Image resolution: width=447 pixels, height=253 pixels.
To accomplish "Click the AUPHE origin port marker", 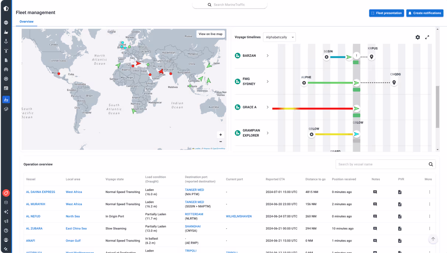I will (304, 83).
